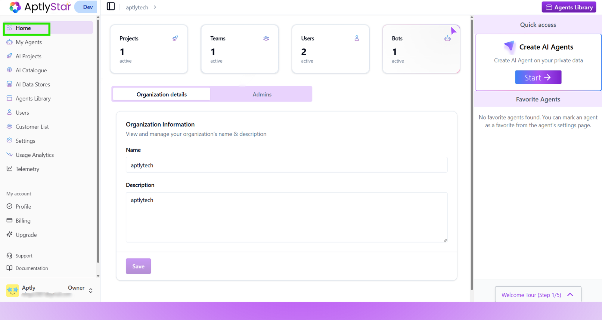The image size is (602, 320).
Task: Expand the Aptly owner account menu
Action: (x=90, y=290)
